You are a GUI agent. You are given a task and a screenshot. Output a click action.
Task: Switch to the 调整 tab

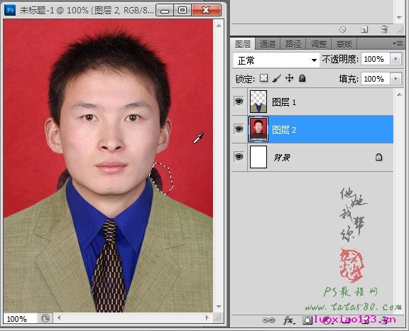coord(319,44)
